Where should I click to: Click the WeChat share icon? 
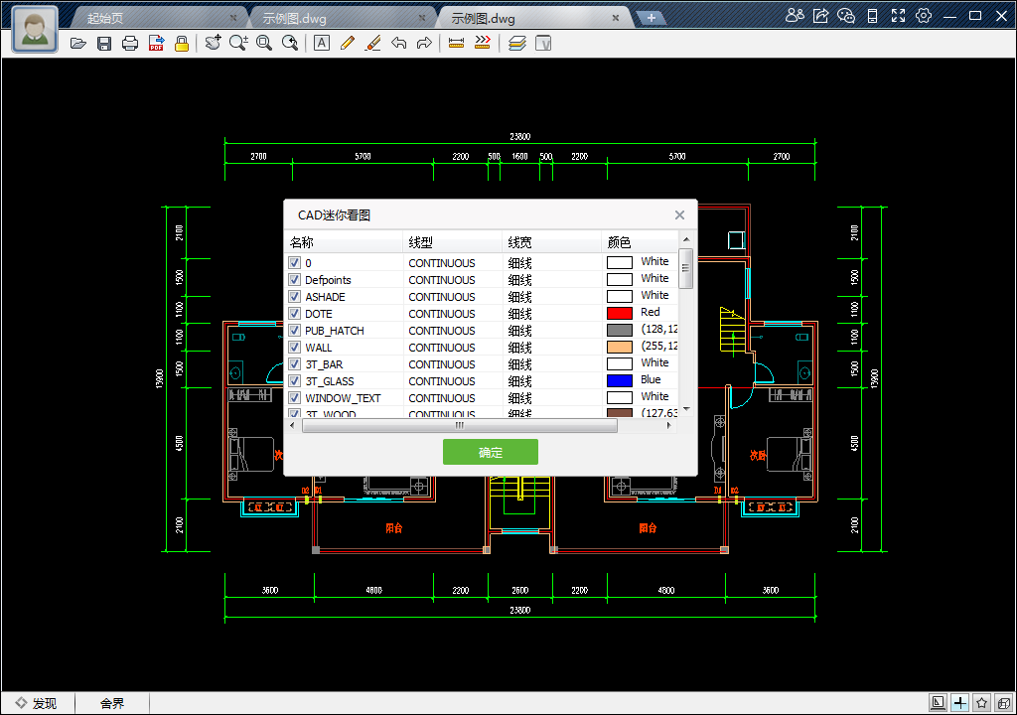click(846, 15)
